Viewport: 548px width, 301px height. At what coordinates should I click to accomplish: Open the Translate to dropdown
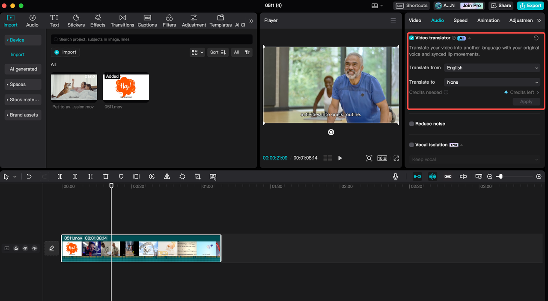pos(492,82)
